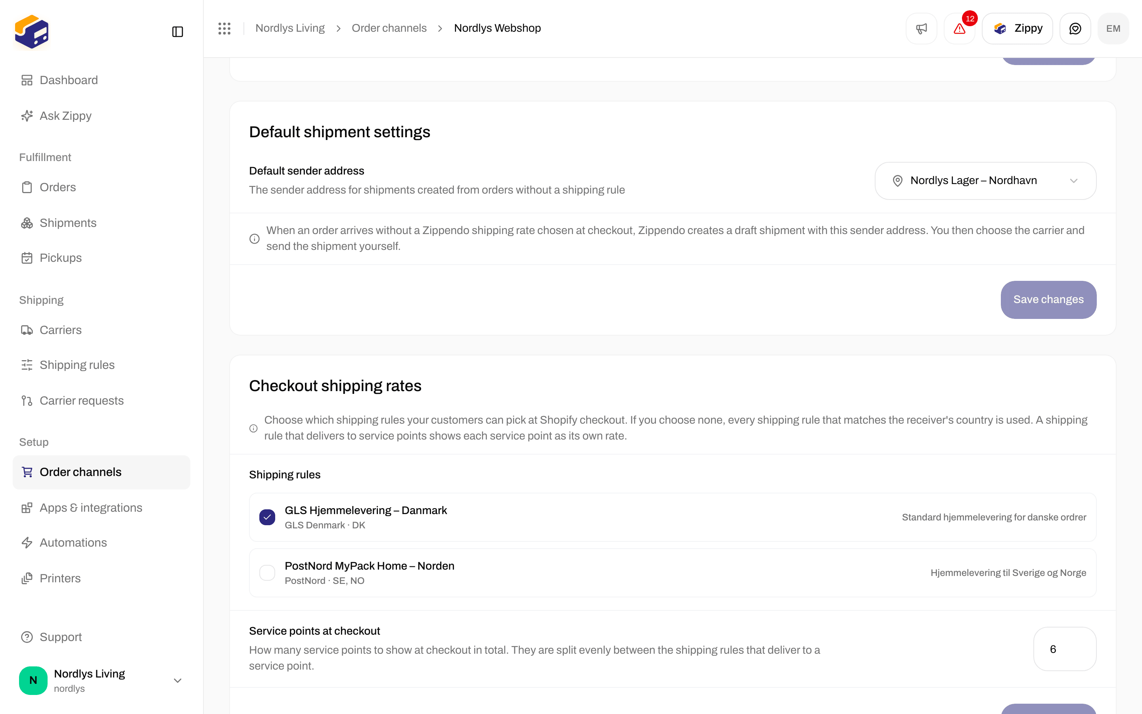Click the Shipments boxes icon
1142x714 pixels.
click(27, 223)
